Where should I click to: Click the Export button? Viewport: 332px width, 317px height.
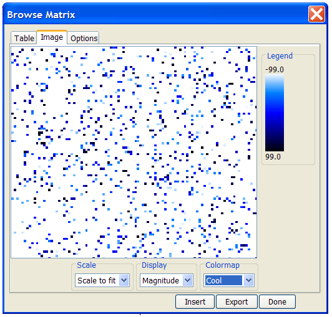(237, 301)
